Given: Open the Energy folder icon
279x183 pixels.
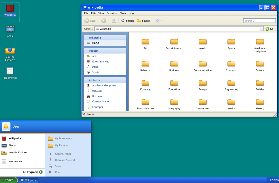Looking at the screenshot, I should point(203,83).
